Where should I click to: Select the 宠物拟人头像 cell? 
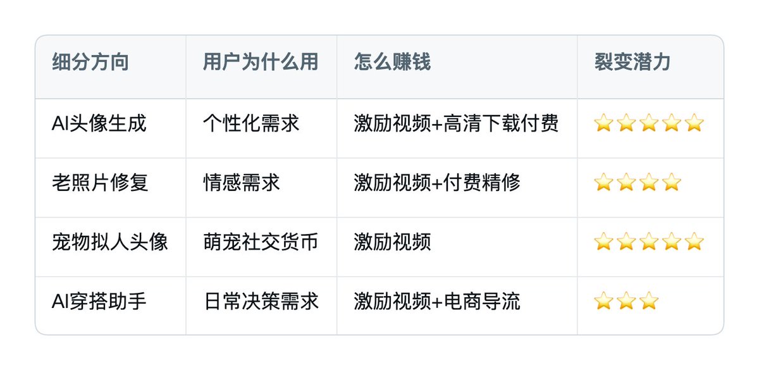[x=110, y=241]
